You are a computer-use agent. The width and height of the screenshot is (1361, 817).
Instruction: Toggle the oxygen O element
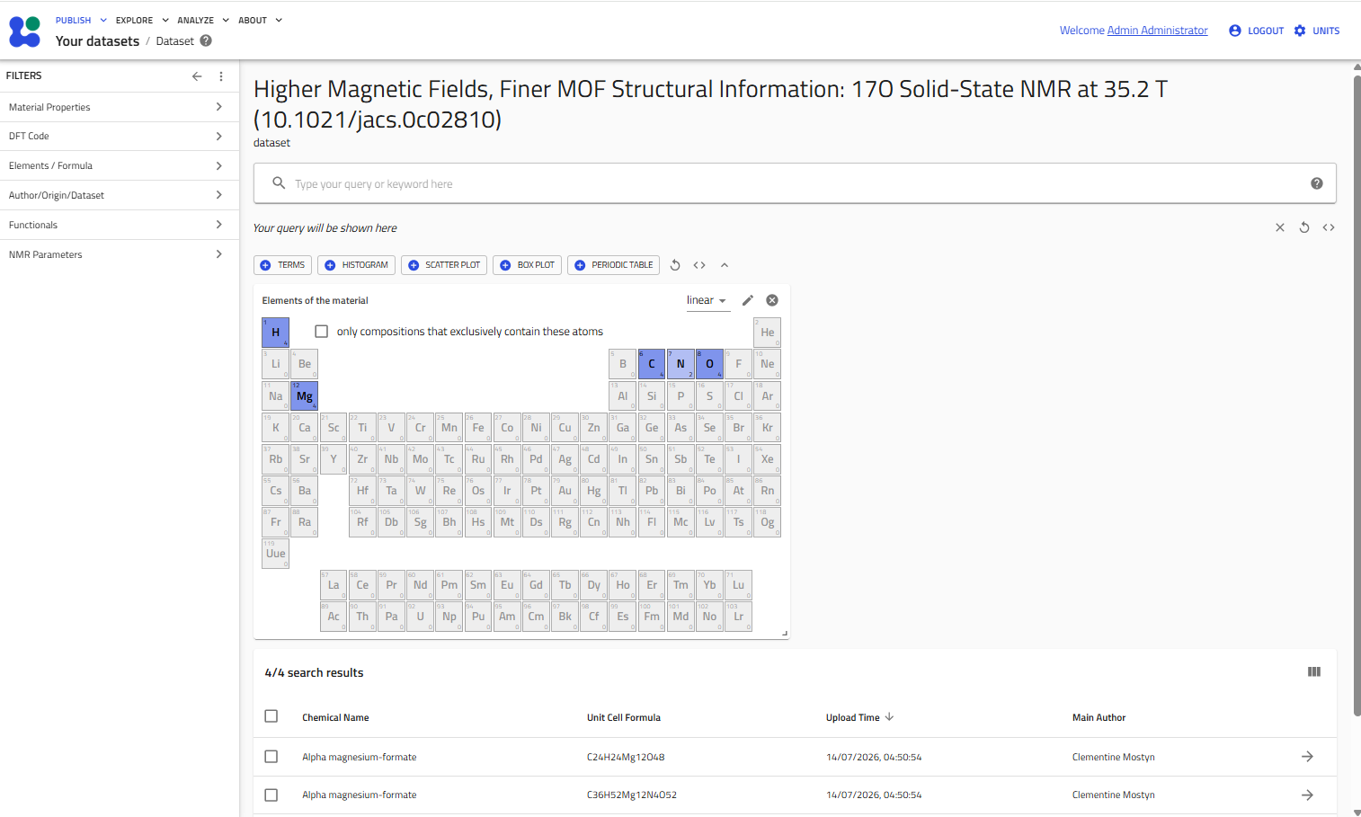[709, 364]
